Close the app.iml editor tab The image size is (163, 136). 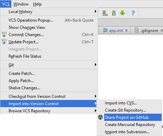pyautogui.click(x=126, y=31)
